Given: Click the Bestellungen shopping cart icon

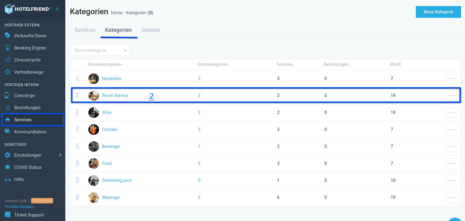Looking at the screenshot, I should 7,107.
